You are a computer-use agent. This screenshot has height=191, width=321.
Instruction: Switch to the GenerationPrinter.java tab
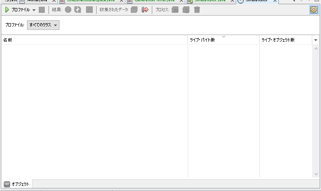[154, 1]
